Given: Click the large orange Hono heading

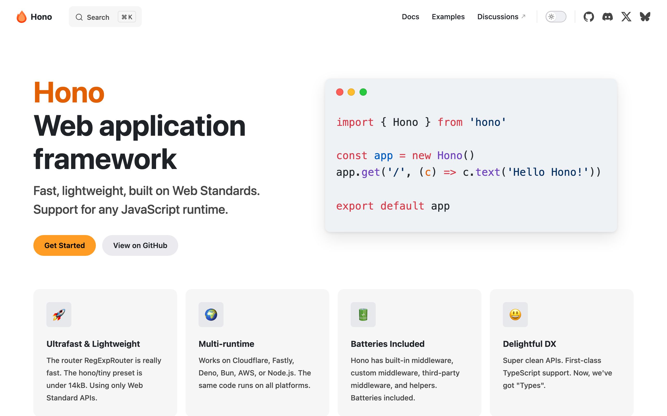Looking at the screenshot, I should click(x=69, y=93).
